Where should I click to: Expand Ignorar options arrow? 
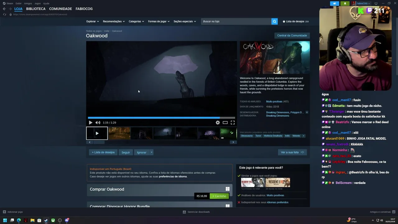tap(151, 152)
